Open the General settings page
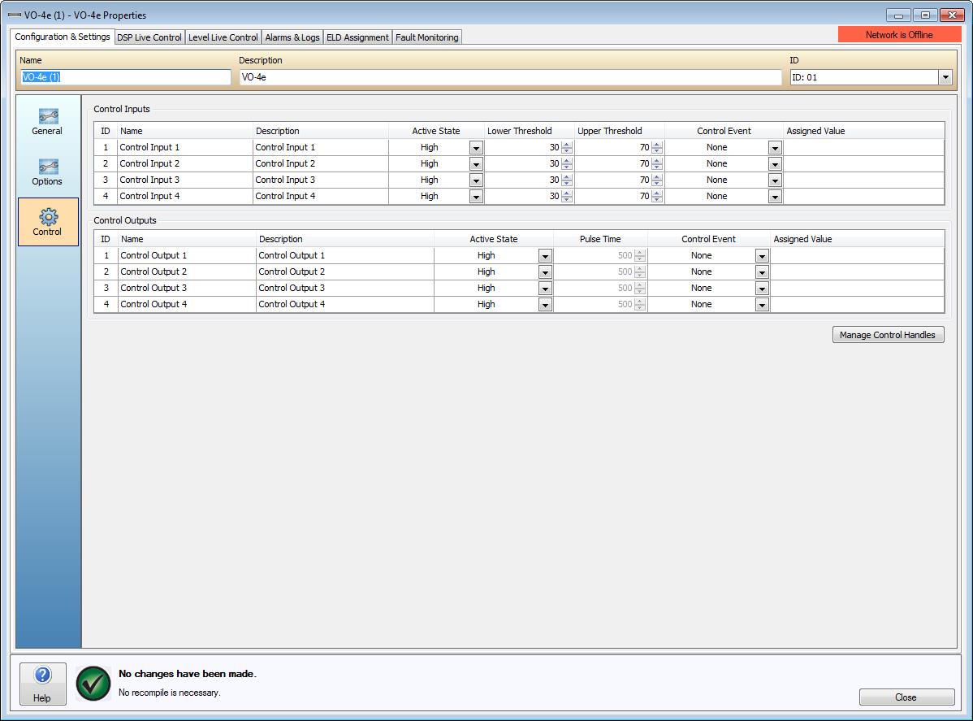Screen dimensions: 973x721 tap(48, 123)
